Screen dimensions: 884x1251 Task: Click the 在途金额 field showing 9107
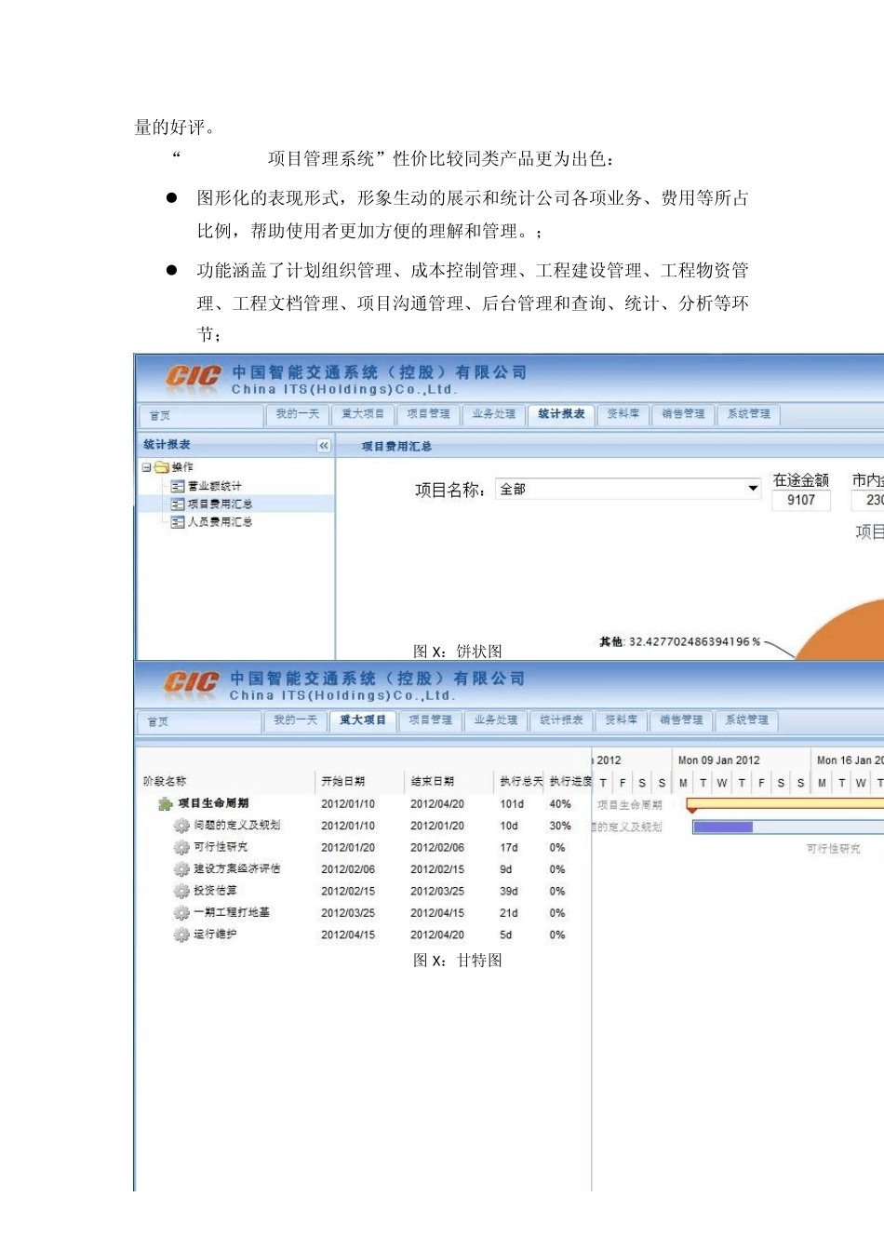pyautogui.click(x=801, y=500)
